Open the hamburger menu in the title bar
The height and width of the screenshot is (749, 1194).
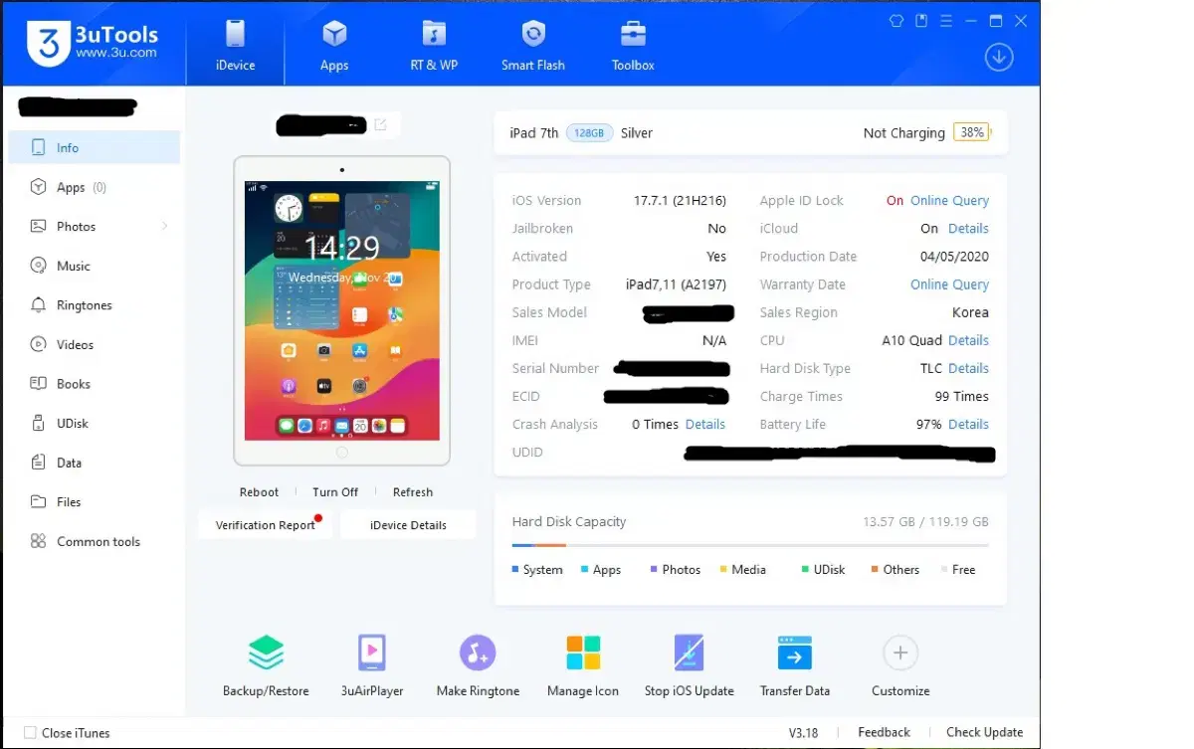point(945,20)
